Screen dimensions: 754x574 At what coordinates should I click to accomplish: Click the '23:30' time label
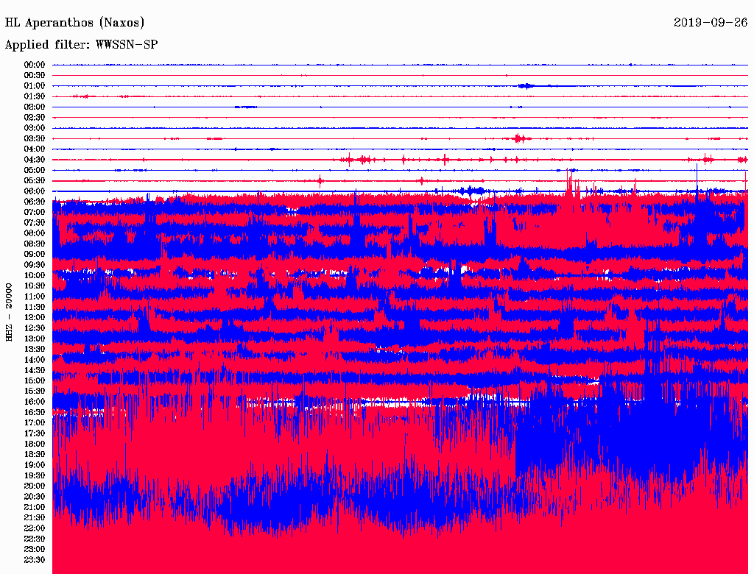tap(35, 560)
